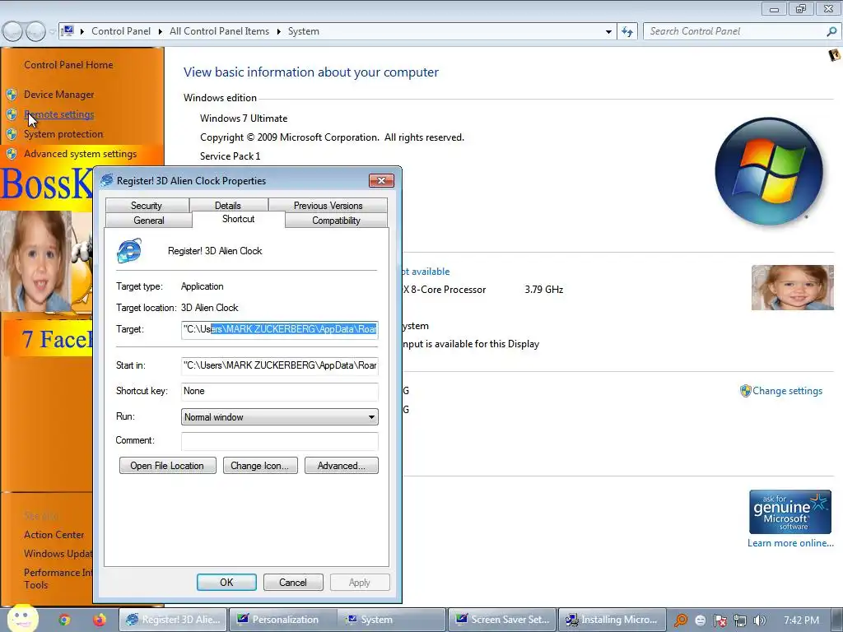Click the Forward navigation arrow

pos(36,32)
